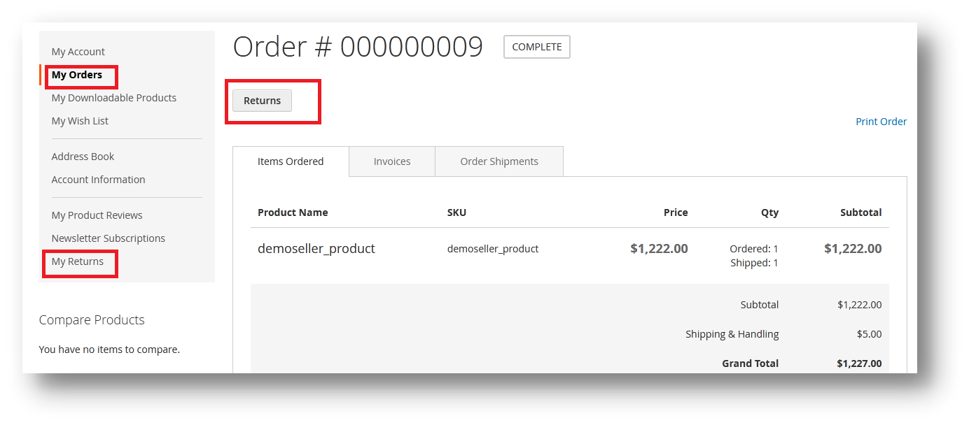The width and height of the screenshot is (969, 425).
Task: Click the Price column header
Action: tap(676, 212)
